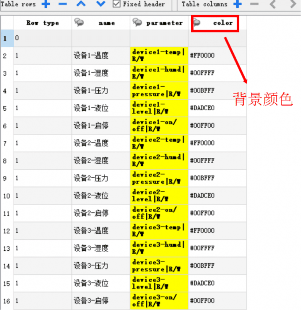This screenshot has height=310, width=301.
Task: Add a new table row with plus icon
Action: coord(46,4)
